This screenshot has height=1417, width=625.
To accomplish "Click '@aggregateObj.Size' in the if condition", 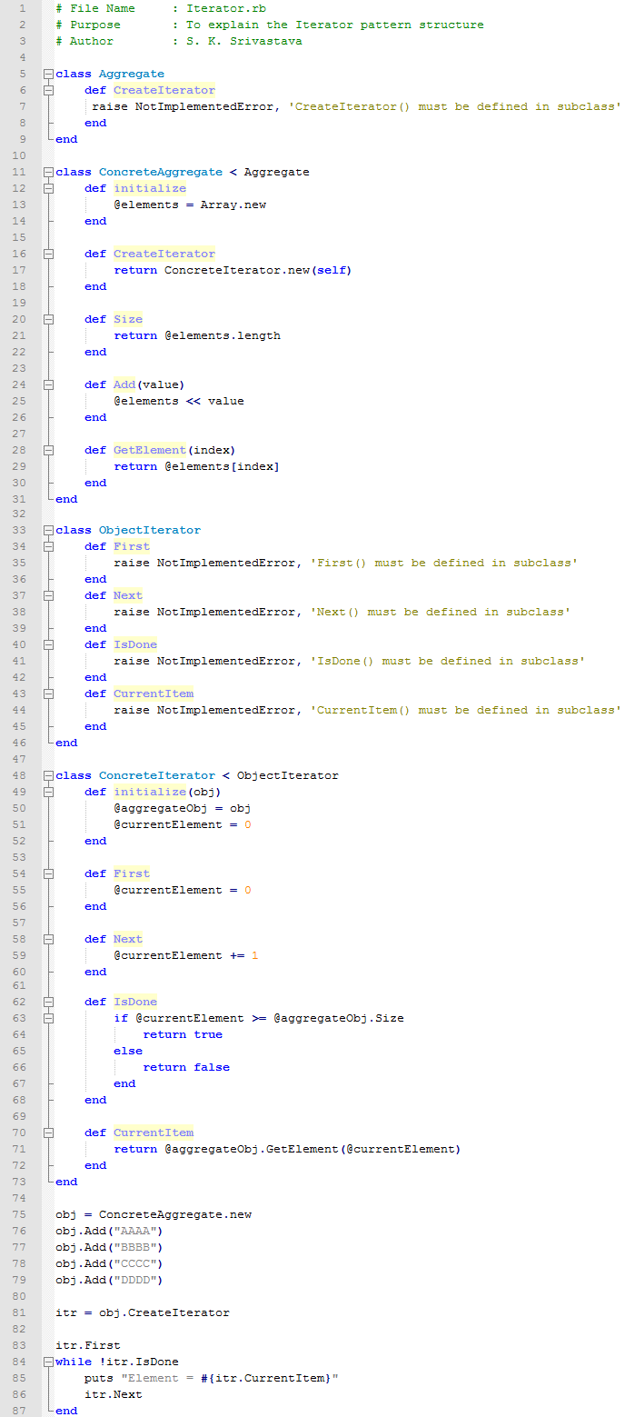I will tap(339, 1018).
